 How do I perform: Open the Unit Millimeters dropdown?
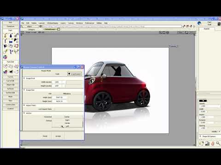(67, 93)
